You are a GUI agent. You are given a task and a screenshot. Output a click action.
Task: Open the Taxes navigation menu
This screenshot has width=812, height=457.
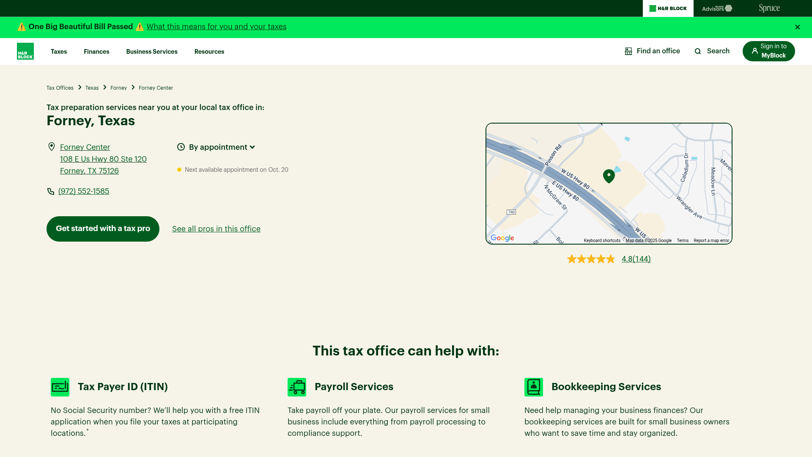click(x=59, y=52)
